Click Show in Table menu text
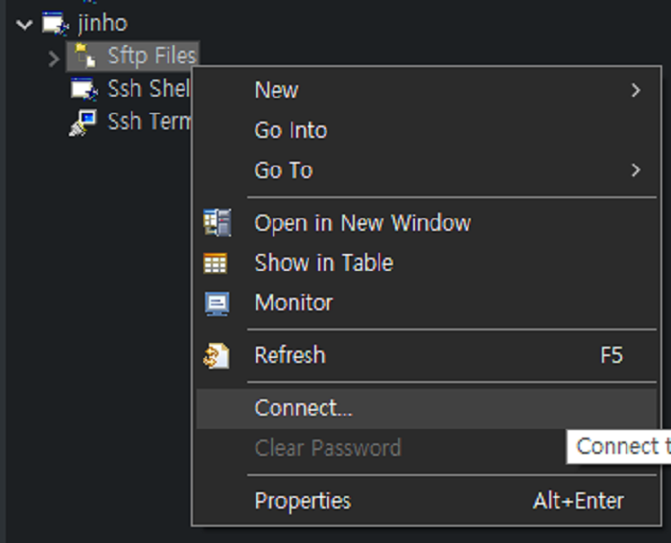The image size is (671, 543). [x=323, y=262]
